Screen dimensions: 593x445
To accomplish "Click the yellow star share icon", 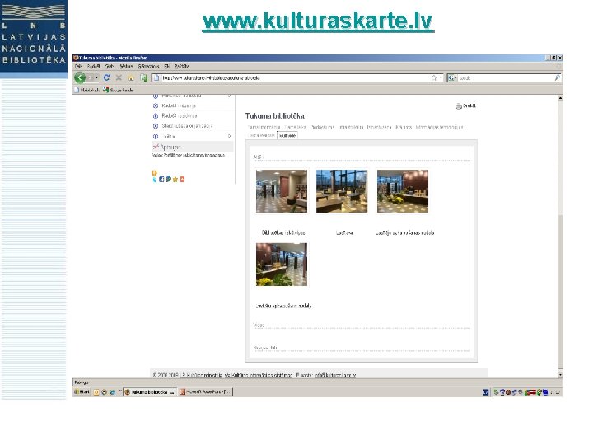I will pyautogui.click(x=175, y=180).
